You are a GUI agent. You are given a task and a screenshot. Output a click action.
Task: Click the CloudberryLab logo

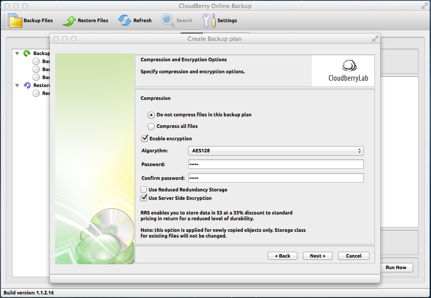point(348,71)
